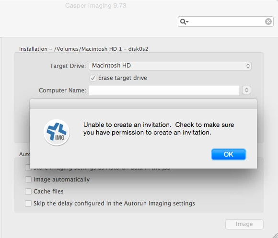Click the Casper Imaging 9.73 window title
This screenshot has width=278, height=238.
tap(95, 5)
